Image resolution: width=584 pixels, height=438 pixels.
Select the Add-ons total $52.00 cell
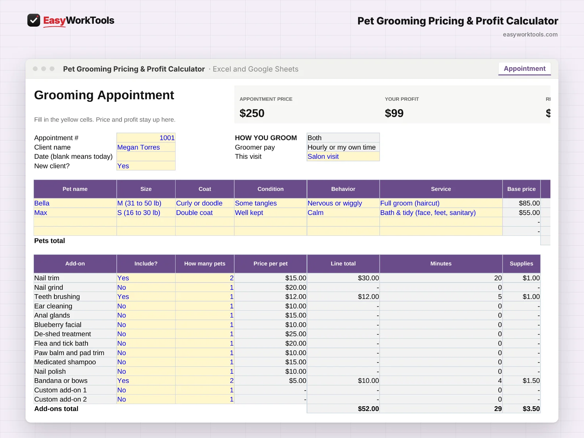coord(343,408)
